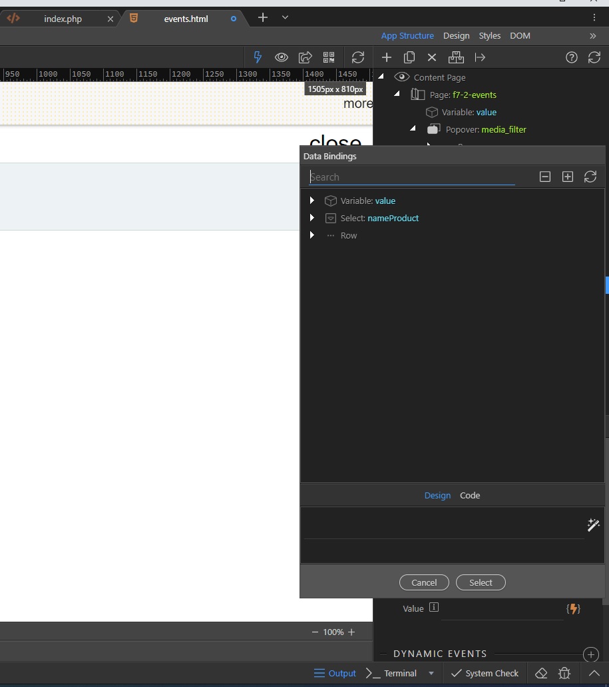Click the share/open in browser icon
The image size is (609, 687).
click(305, 57)
